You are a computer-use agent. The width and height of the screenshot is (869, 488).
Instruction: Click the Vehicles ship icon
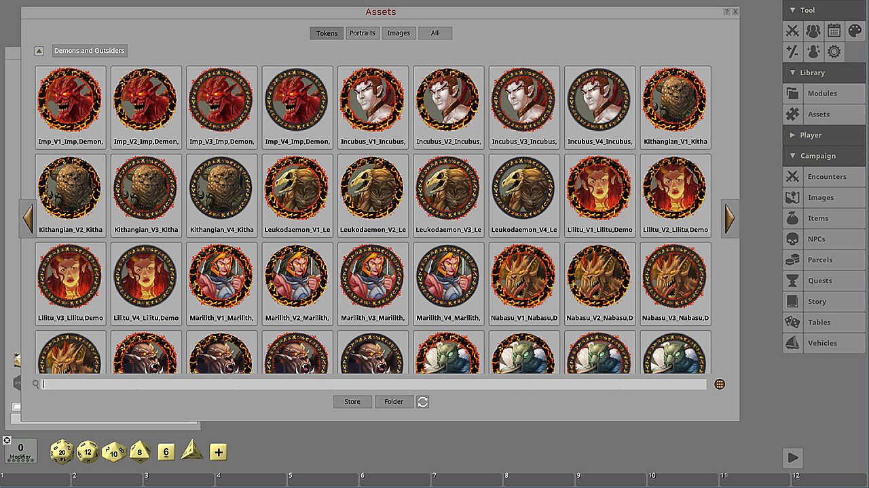coord(792,343)
